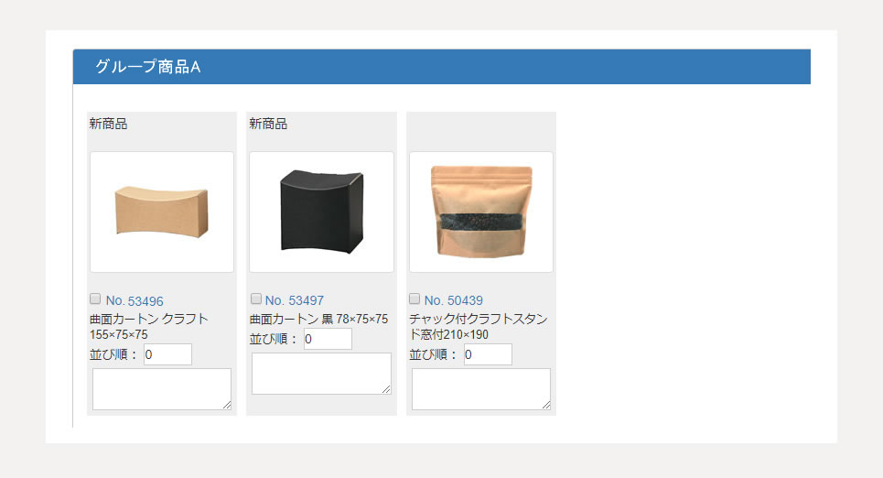Click the 曲面カートン クラフト 155×75×75 name
The height and width of the screenshot is (478, 883).
coord(149,326)
